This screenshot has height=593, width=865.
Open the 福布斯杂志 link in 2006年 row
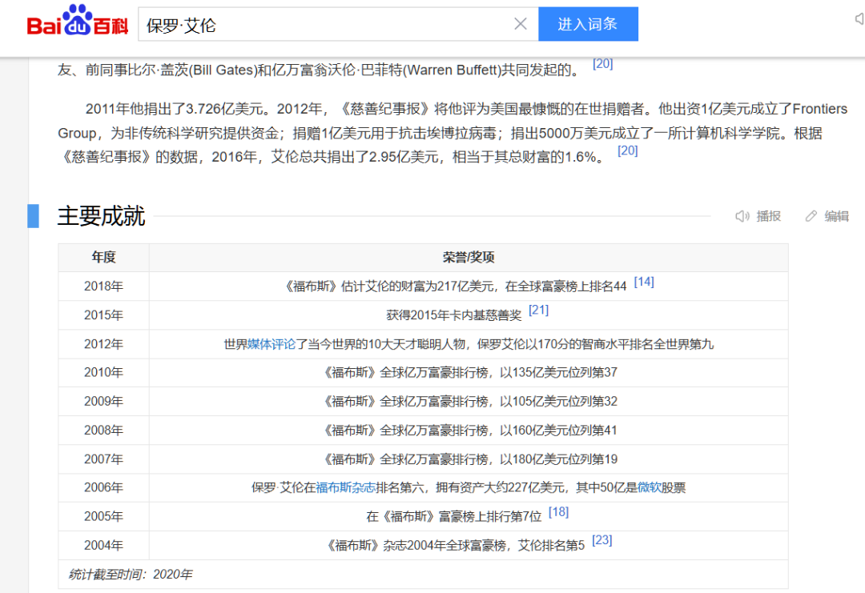point(345,487)
